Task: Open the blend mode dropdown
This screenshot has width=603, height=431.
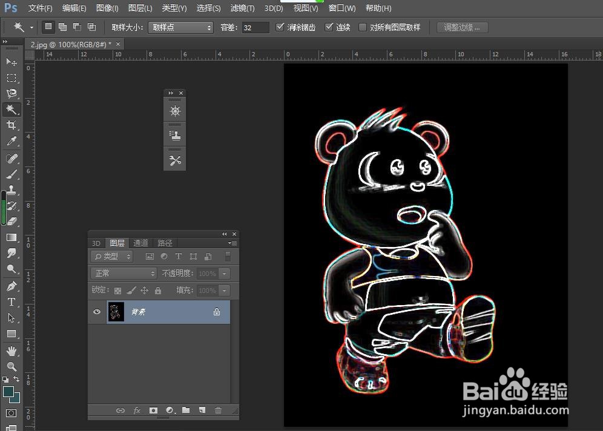Action: click(124, 274)
